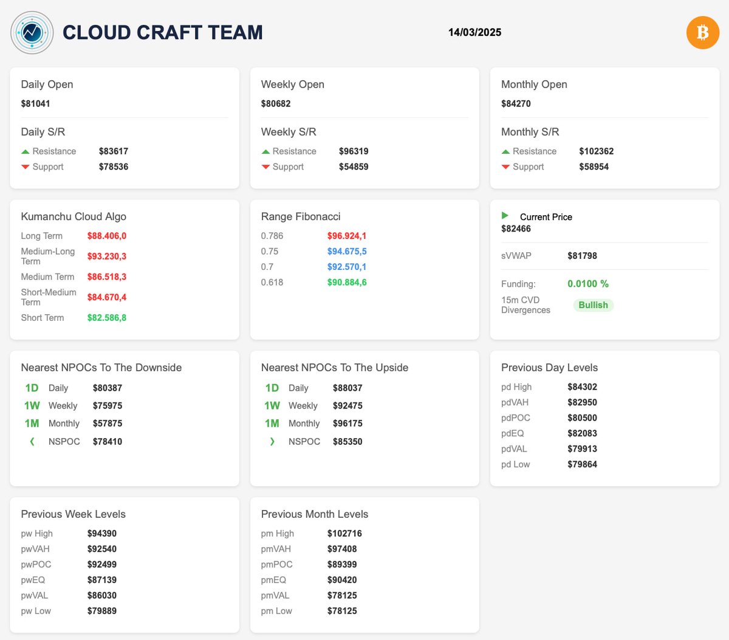The width and height of the screenshot is (729, 640).
Task: Click the pdVAH value $82950
Action: click(x=582, y=402)
